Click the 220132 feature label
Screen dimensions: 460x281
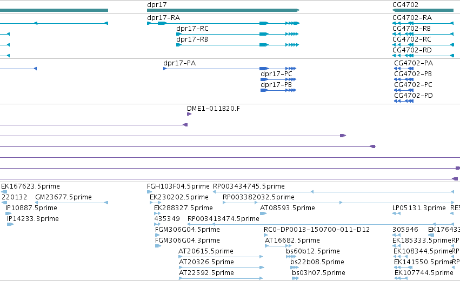pos(15,197)
